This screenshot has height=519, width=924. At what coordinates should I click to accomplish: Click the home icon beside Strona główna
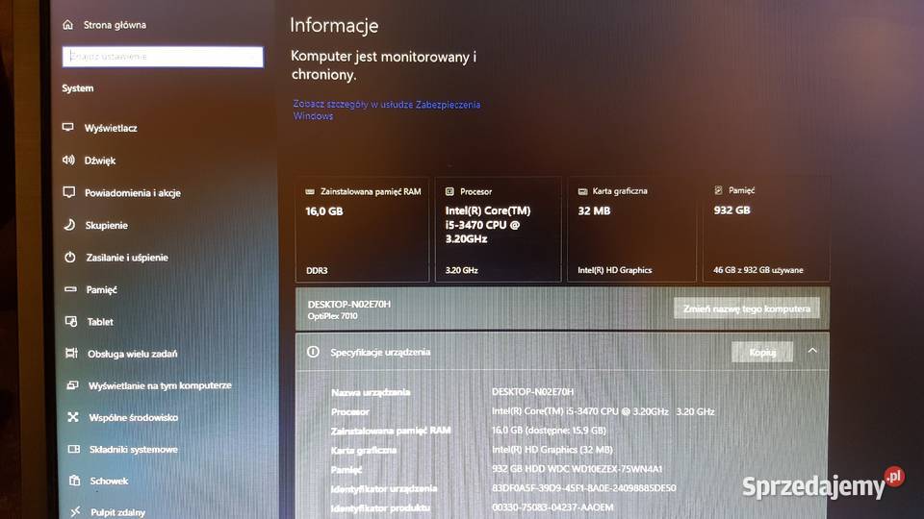click(x=67, y=25)
